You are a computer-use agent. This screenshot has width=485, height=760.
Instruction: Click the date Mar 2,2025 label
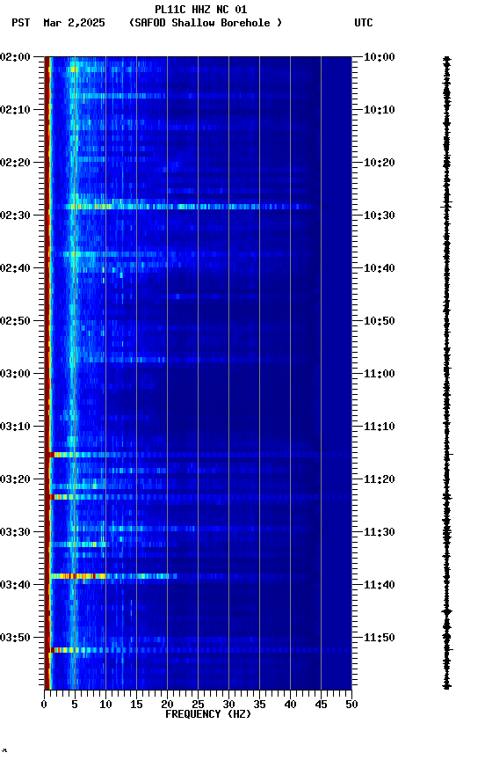(74, 23)
